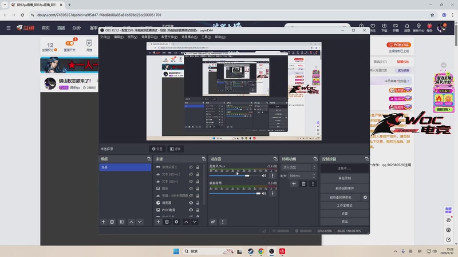Move source down in OBS Sources panel
Image resolution: width=458 pixels, height=257 pixels.
[195, 222]
